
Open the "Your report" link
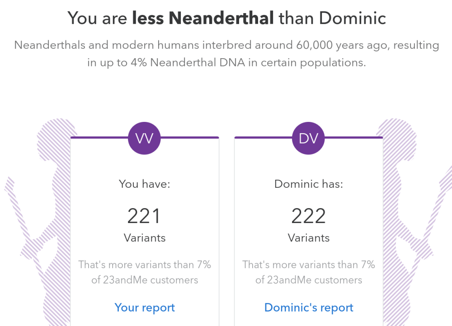(145, 307)
